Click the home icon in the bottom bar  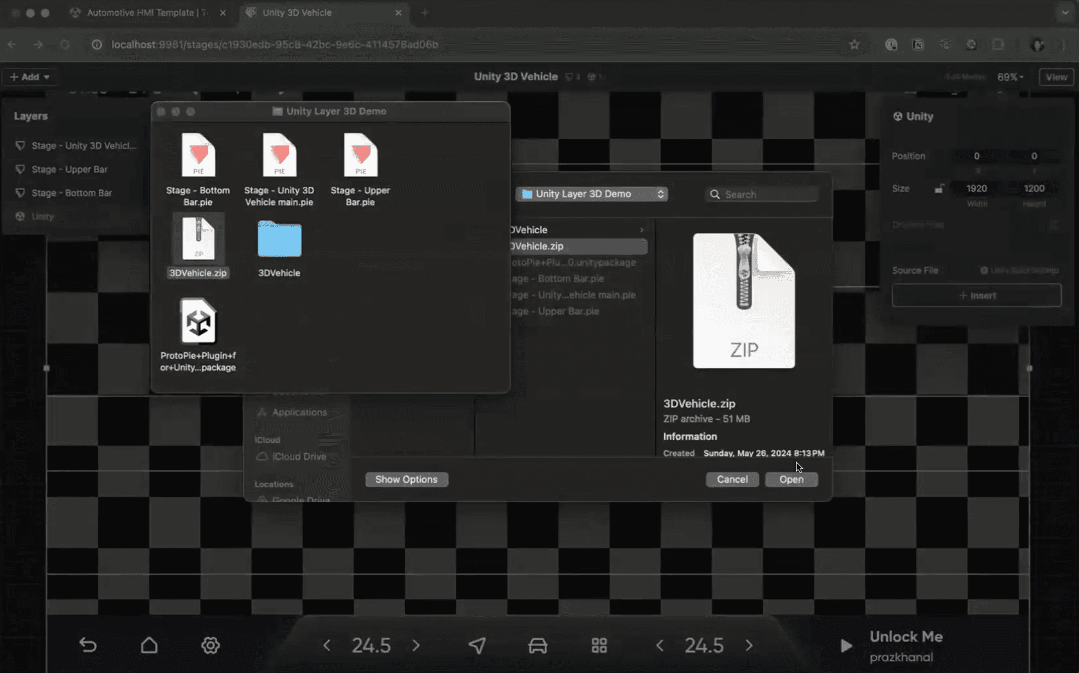pos(149,645)
